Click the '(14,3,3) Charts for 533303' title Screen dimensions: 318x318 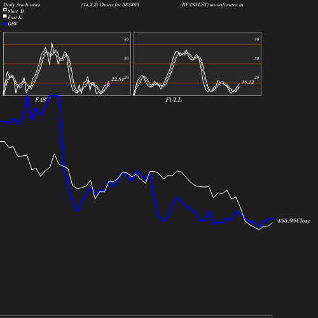point(110,5)
